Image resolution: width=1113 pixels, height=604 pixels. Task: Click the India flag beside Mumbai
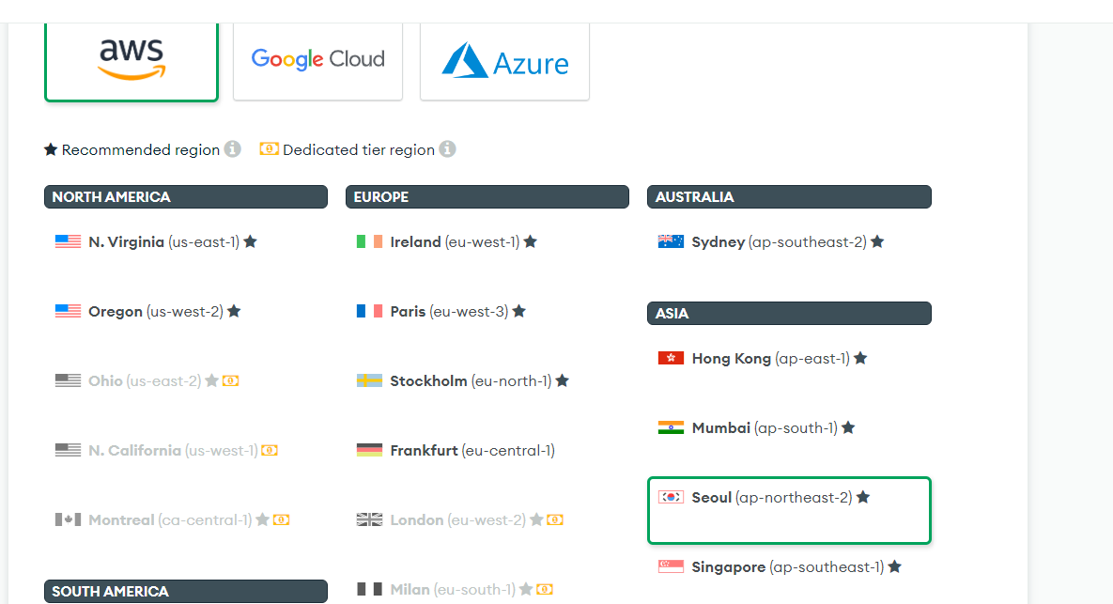tap(671, 428)
